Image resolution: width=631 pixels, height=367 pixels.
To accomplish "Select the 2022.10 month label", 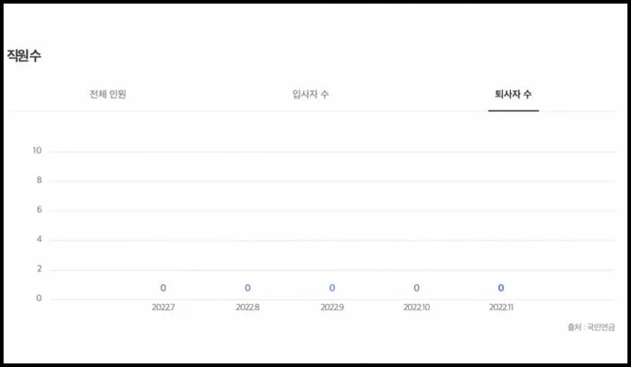I will (x=416, y=307).
